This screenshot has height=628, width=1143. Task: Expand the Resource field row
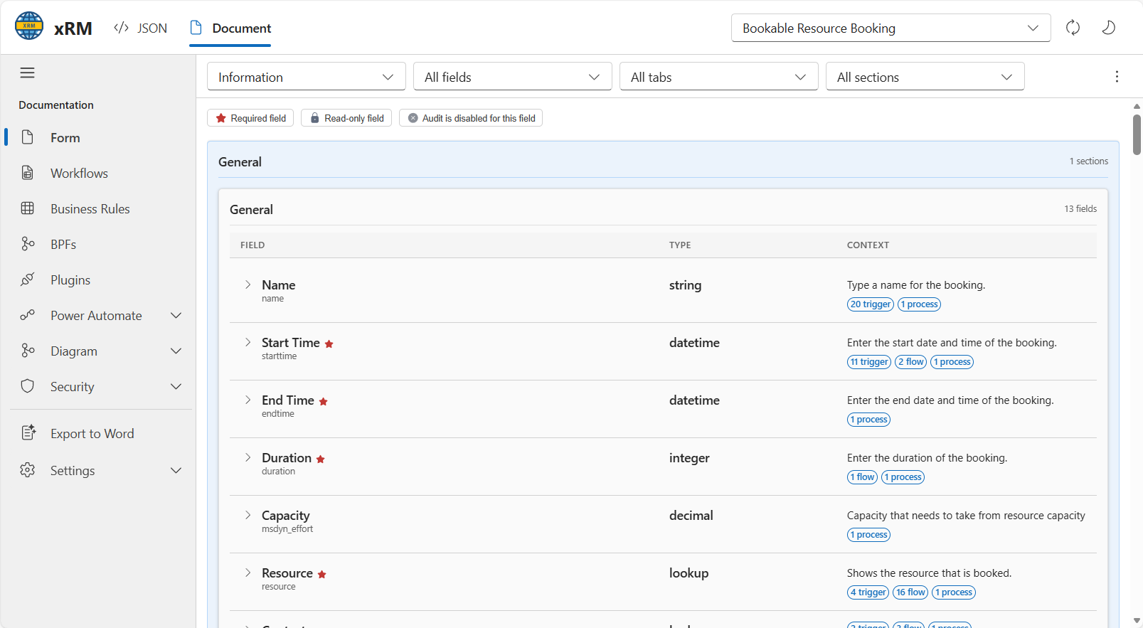[248, 573]
